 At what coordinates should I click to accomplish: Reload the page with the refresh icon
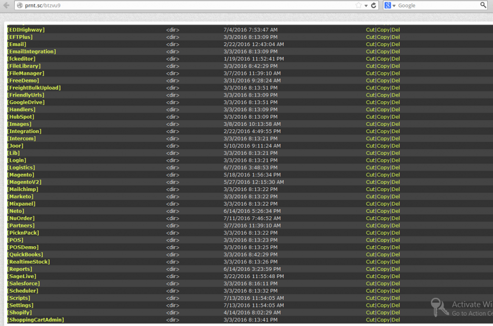pyautogui.click(x=374, y=5)
